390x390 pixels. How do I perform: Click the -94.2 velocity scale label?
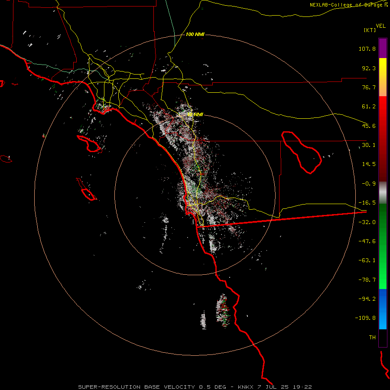367,299
